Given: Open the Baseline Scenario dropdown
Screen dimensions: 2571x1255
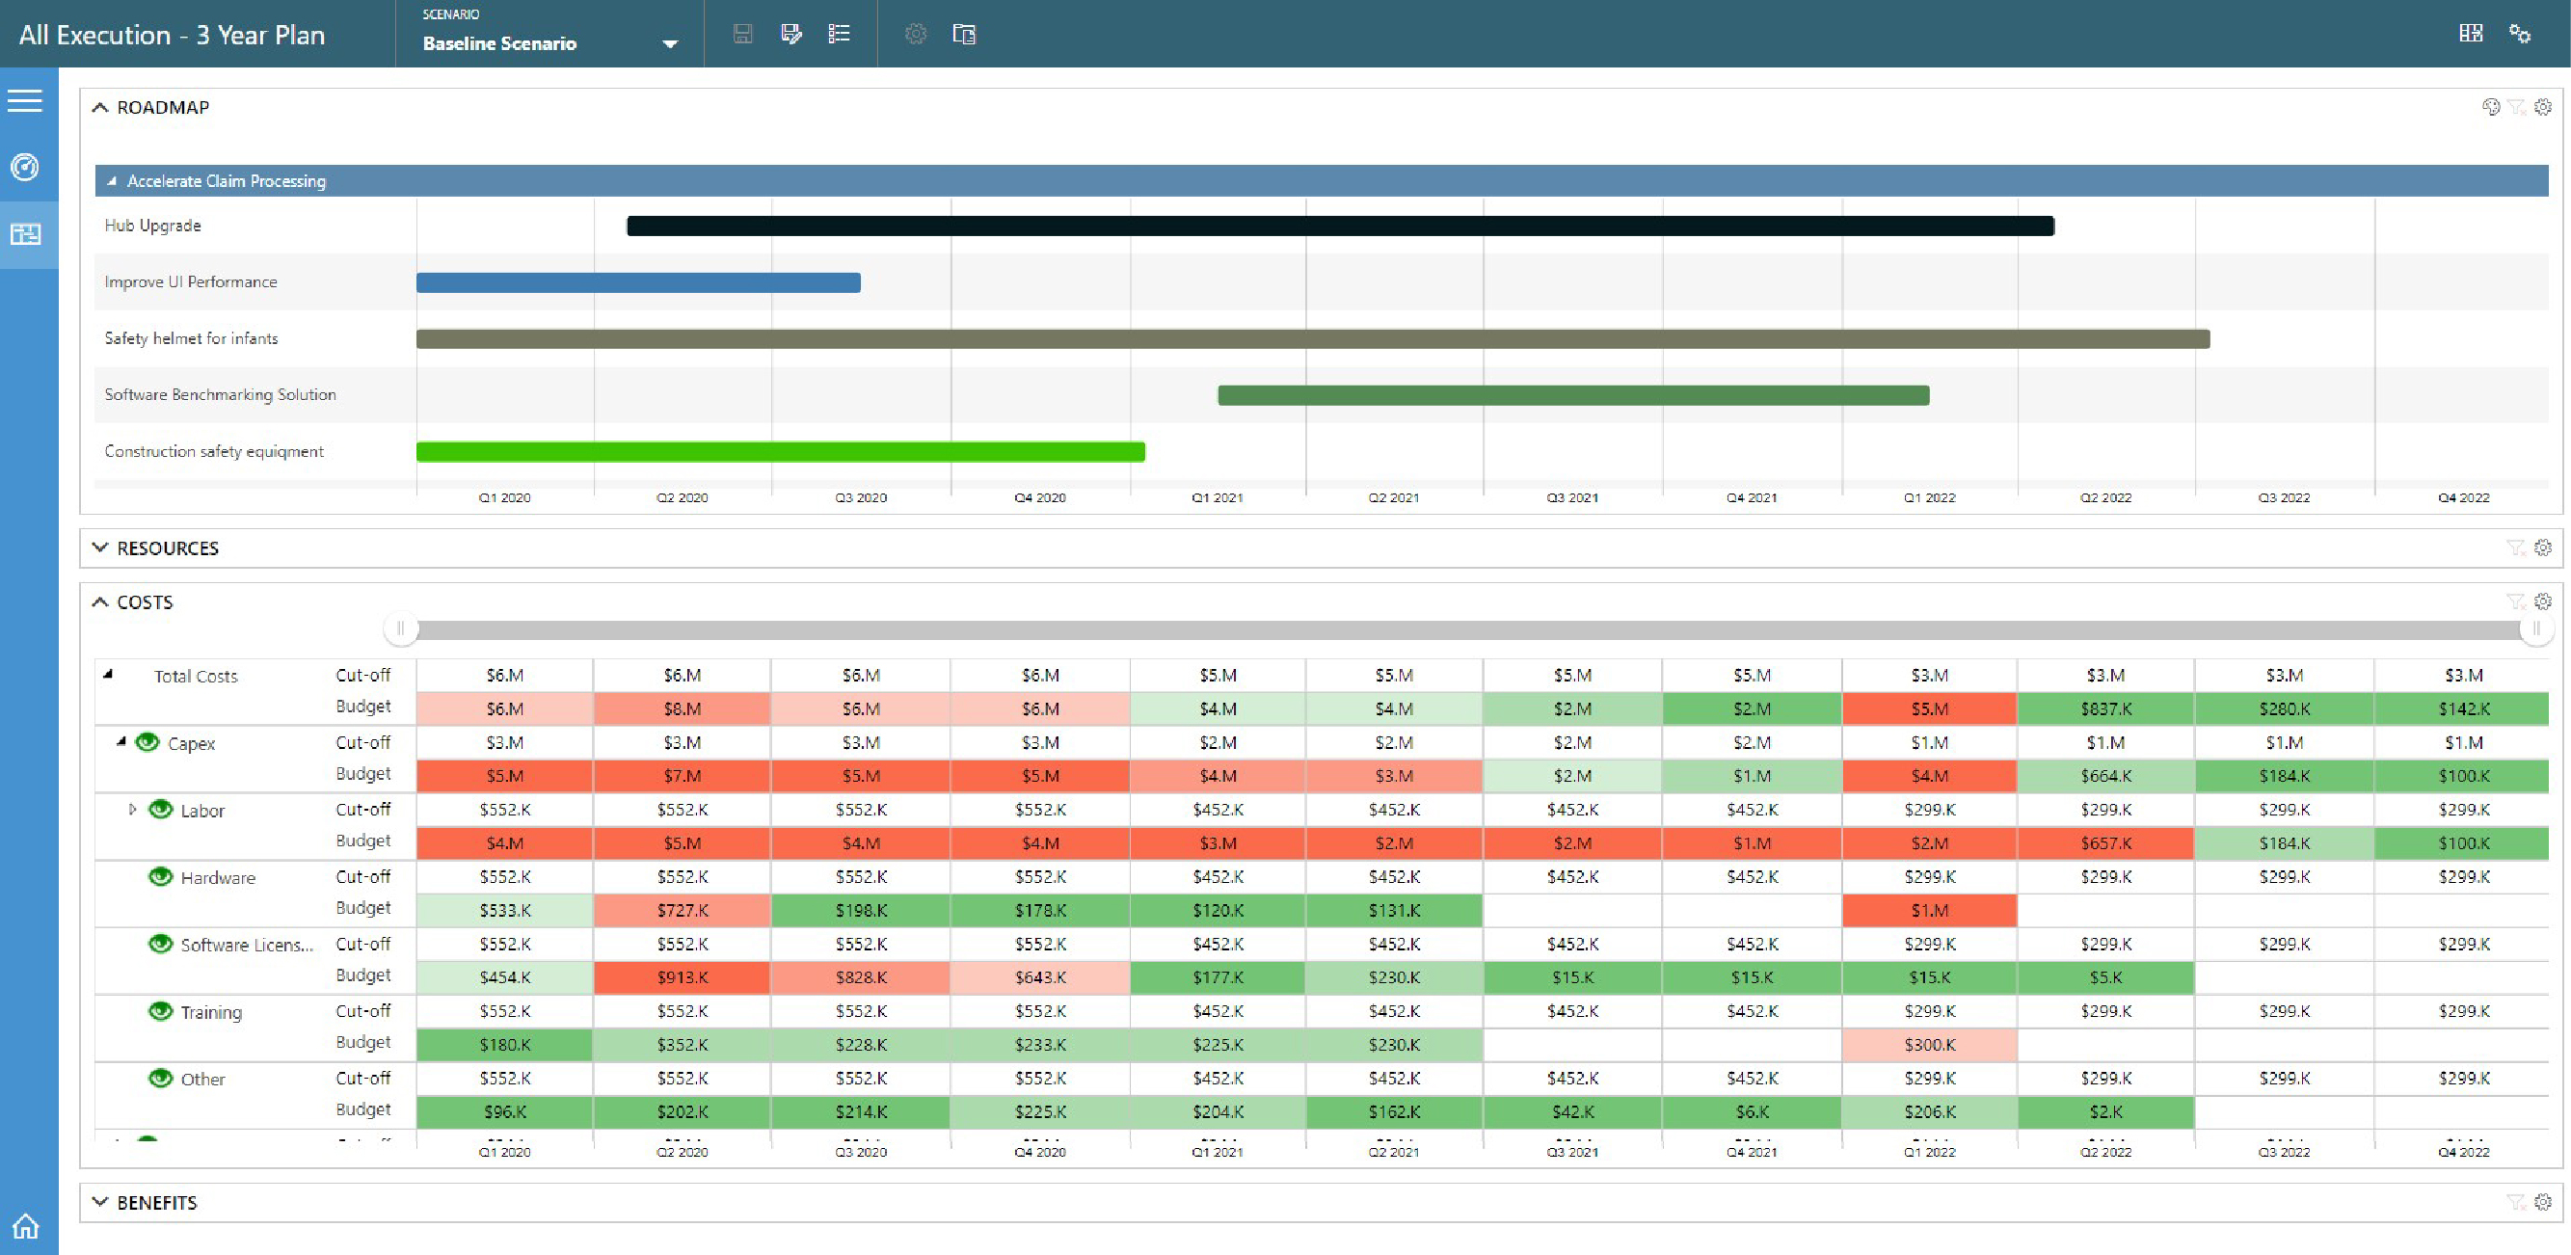Looking at the screenshot, I should [x=670, y=43].
